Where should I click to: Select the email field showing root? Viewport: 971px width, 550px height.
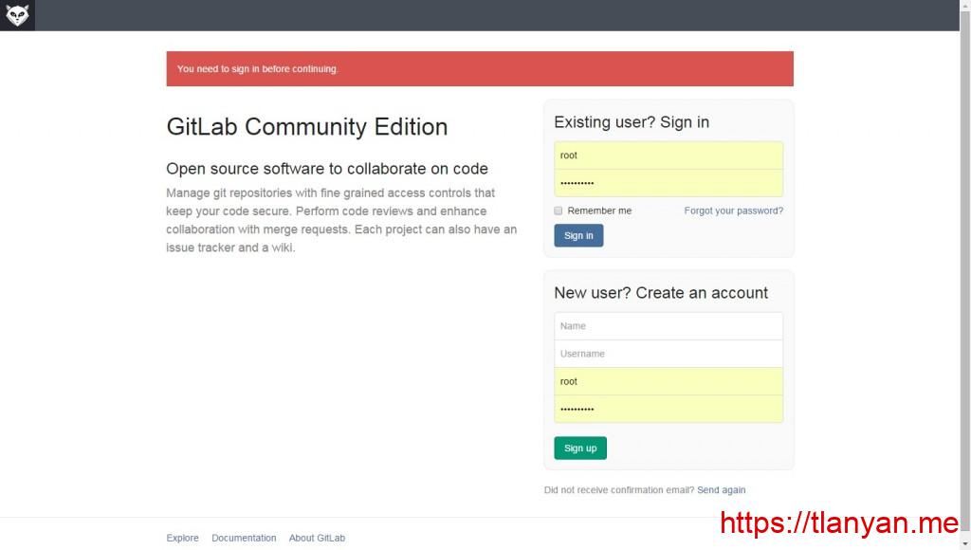coord(668,380)
